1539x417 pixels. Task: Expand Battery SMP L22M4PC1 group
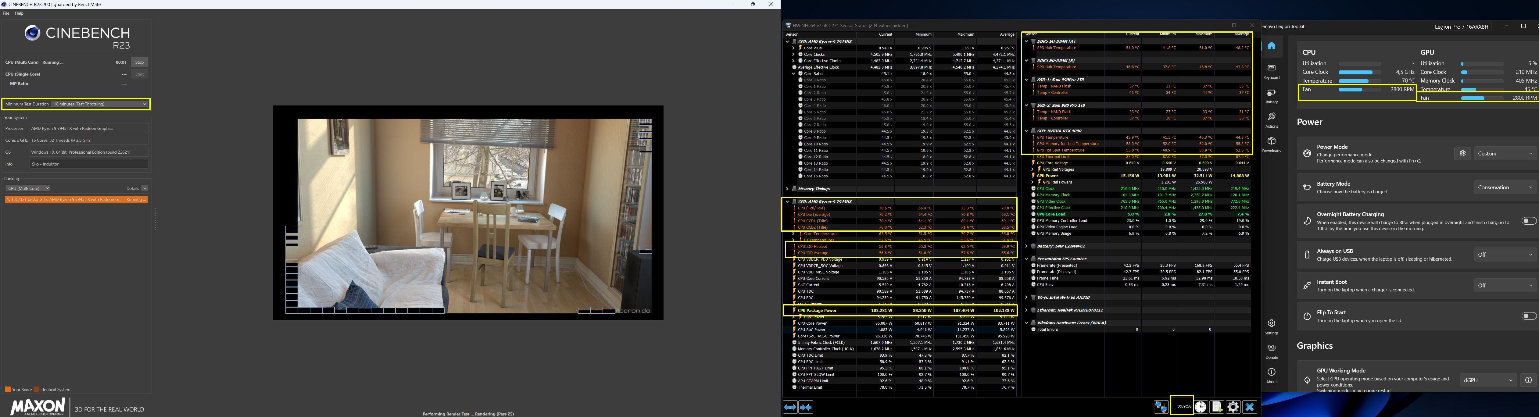(1026, 246)
